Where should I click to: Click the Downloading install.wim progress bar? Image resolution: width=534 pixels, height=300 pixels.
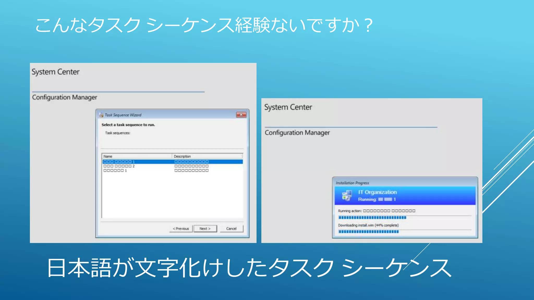point(405,232)
